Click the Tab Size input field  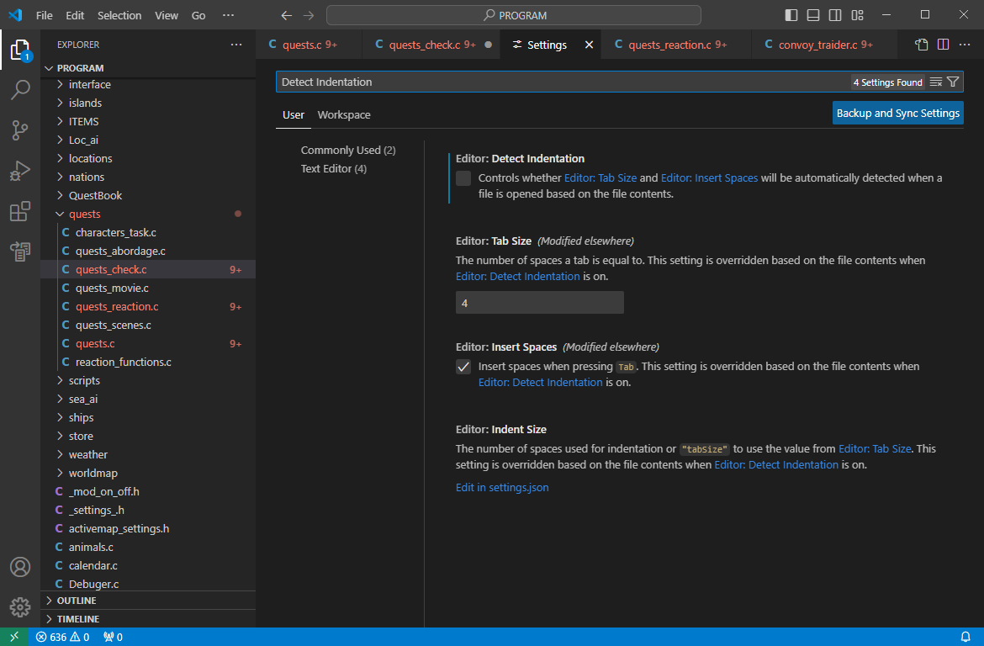[x=539, y=303]
